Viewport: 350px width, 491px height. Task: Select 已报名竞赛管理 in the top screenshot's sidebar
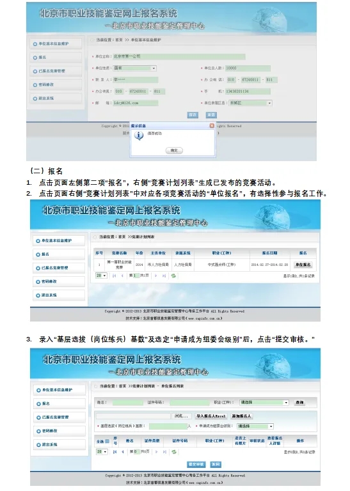[56, 71]
